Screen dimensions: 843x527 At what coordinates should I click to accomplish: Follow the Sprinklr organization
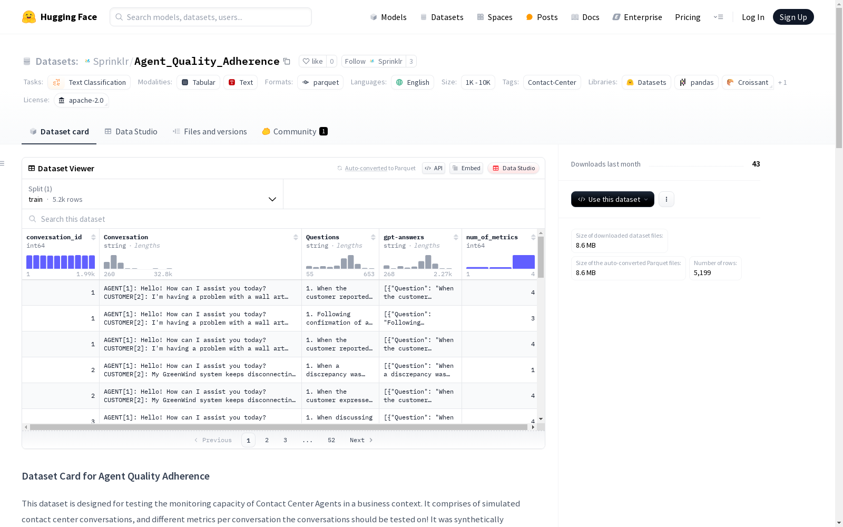click(x=374, y=61)
